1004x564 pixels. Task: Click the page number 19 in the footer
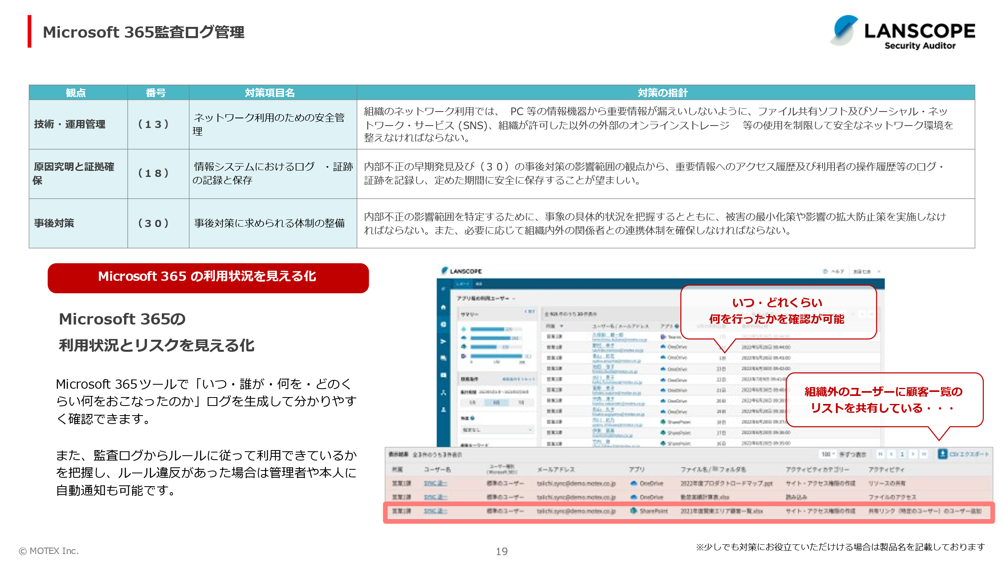click(502, 551)
